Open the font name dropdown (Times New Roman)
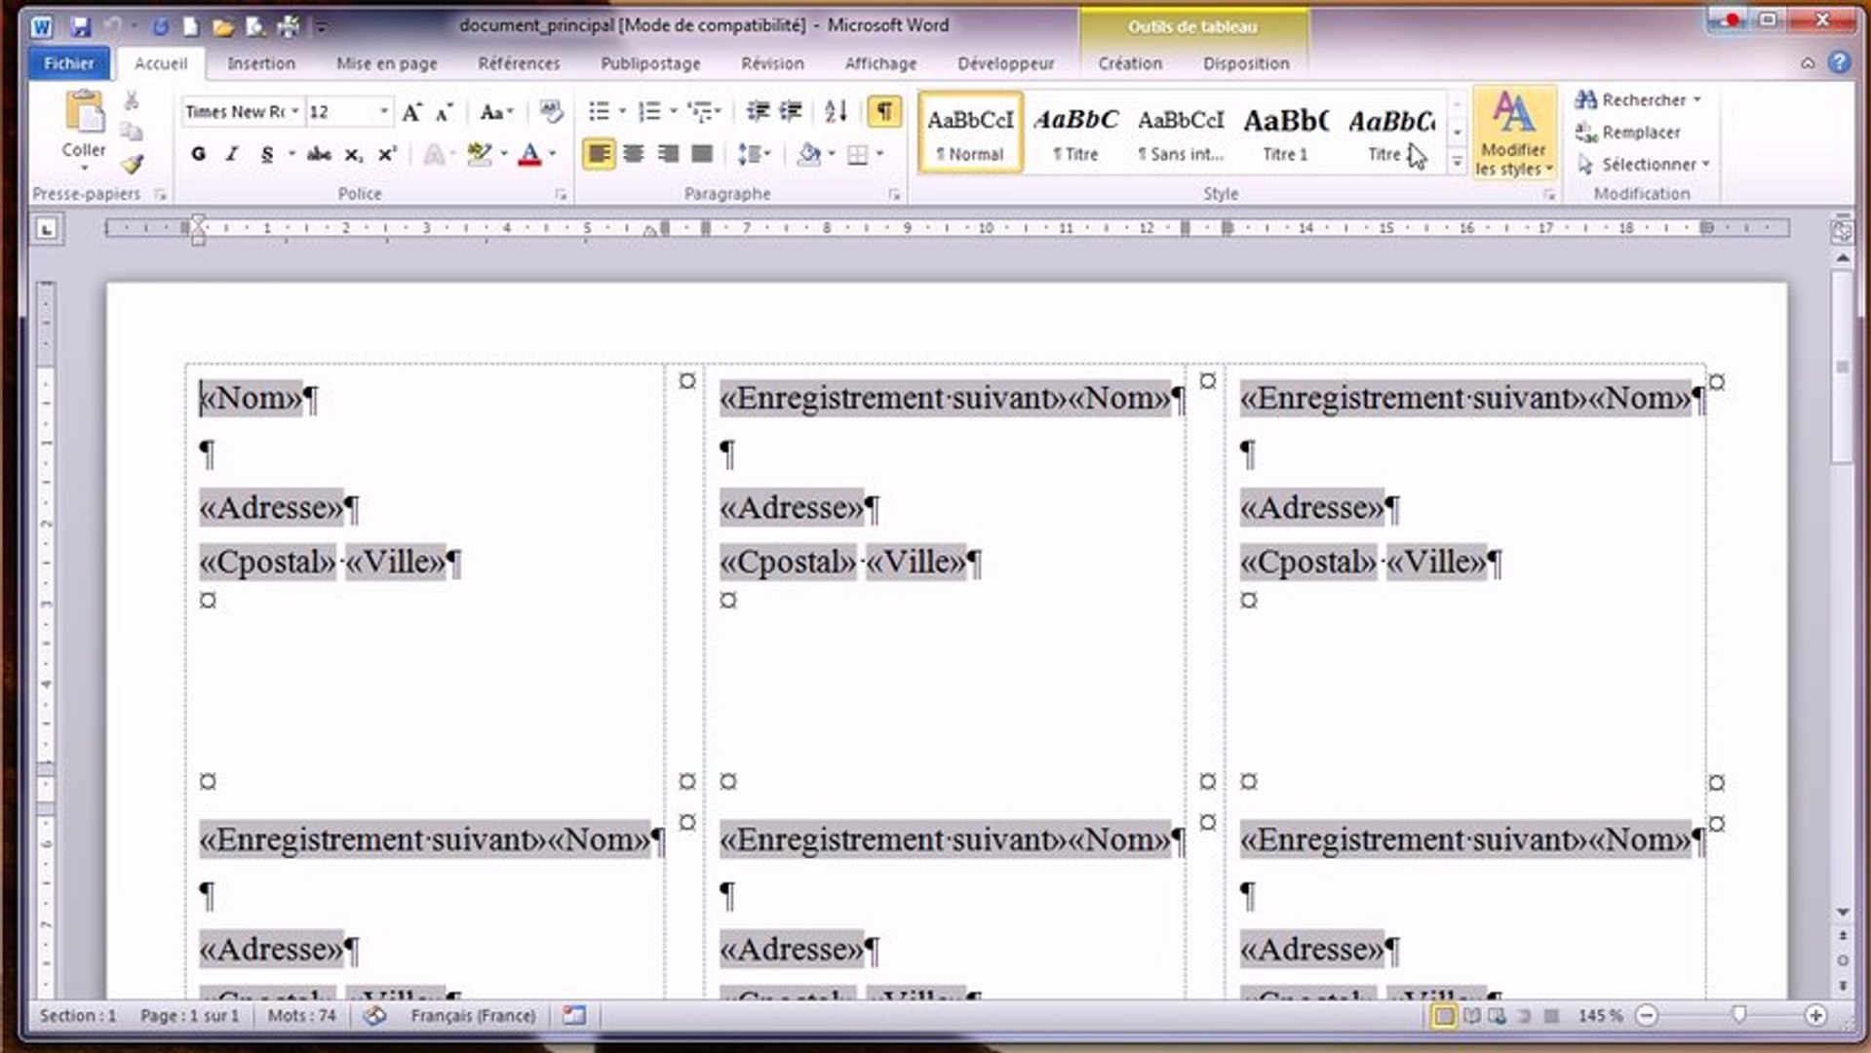Screen dimensions: 1871x1053 click(x=294, y=112)
